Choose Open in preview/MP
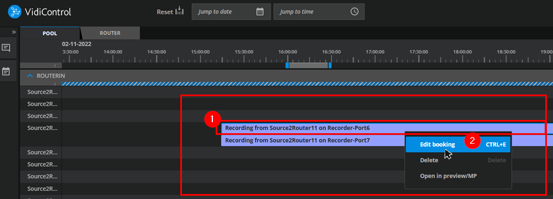This screenshot has width=553, height=199. 458,176
